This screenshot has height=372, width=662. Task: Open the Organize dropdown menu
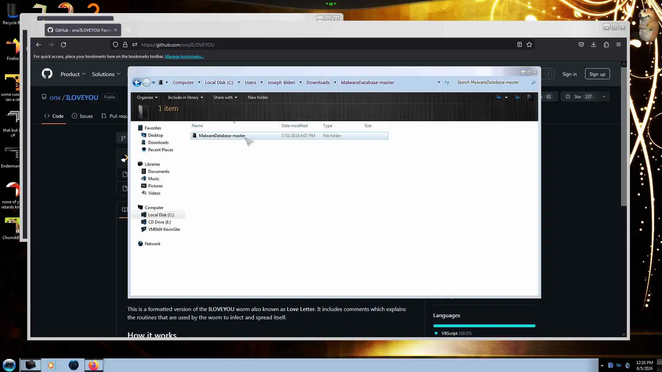tap(147, 97)
